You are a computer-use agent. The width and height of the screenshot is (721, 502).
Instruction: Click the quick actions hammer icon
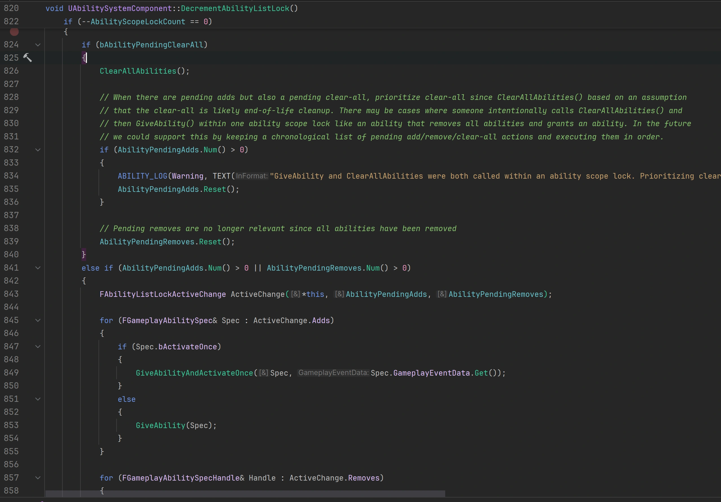(28, 58)
